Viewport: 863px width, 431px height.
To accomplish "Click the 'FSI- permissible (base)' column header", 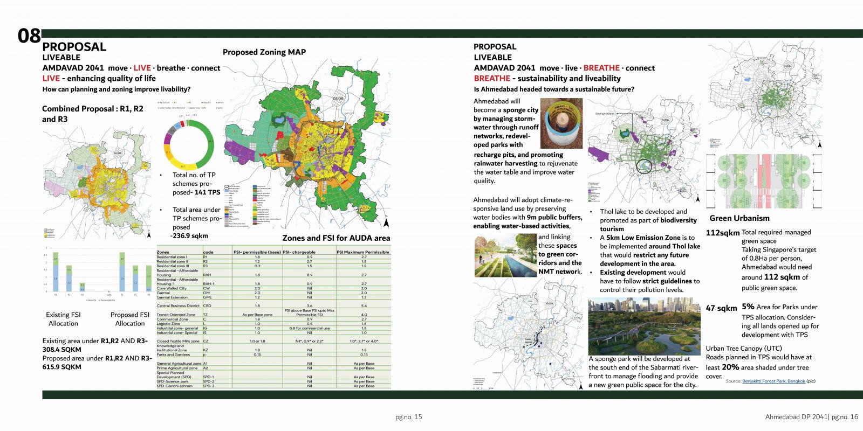I will tap(257, 252).
